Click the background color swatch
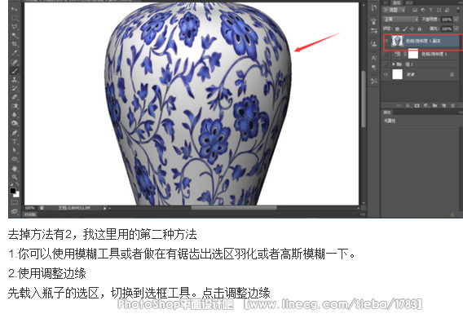Image resolution: width=463 pixels, height=318 pixels. click(x=16, y=194)
